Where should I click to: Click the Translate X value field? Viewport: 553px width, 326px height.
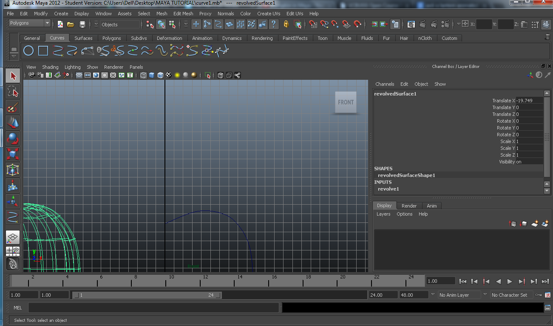[x=529, y=101]
